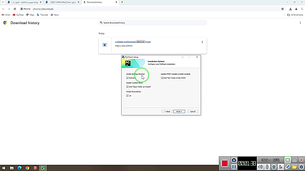Close the Download history tab
The width and height of the screenshot is (305, 171).
point(116,2)
